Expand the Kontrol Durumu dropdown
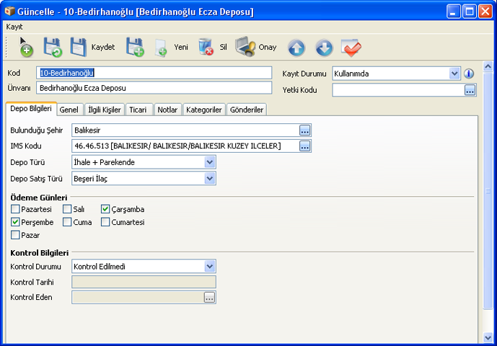 [209, 267]
